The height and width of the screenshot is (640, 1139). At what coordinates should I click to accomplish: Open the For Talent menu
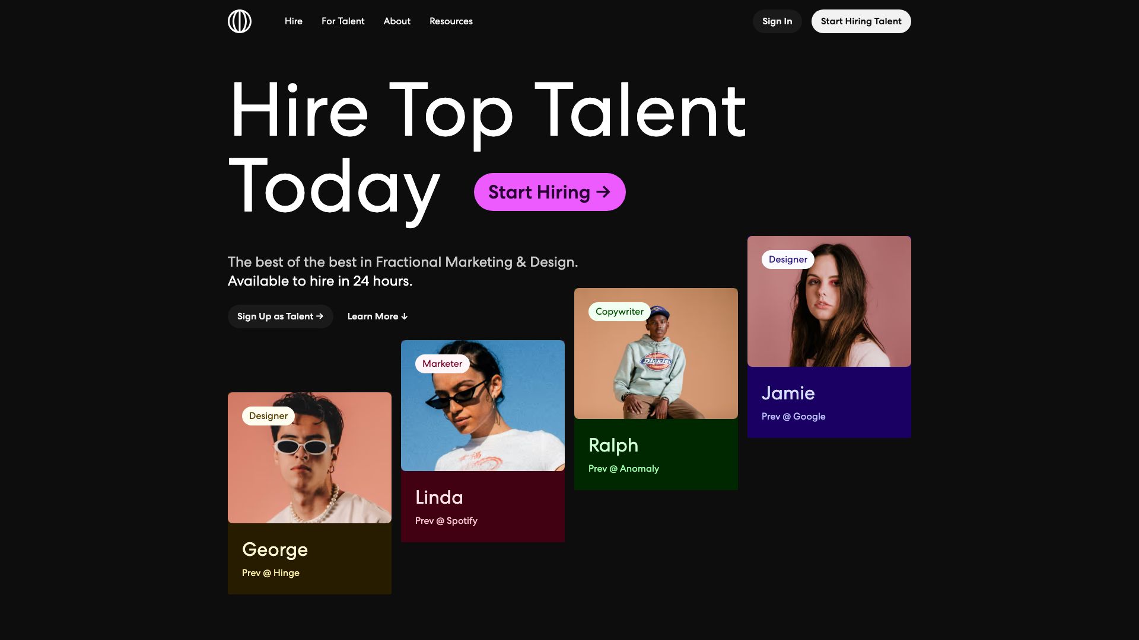click(x=343, y=21)
